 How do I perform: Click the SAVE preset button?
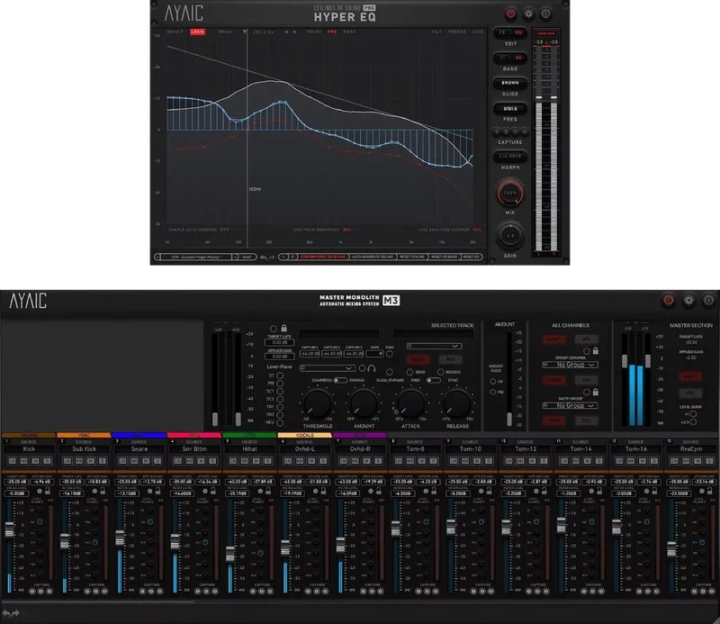click(247, 257)
